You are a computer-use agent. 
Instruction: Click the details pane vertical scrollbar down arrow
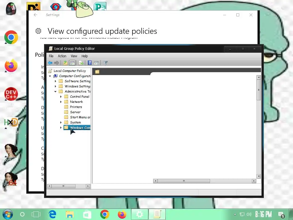pyautogui.click(x=259, y=176)
